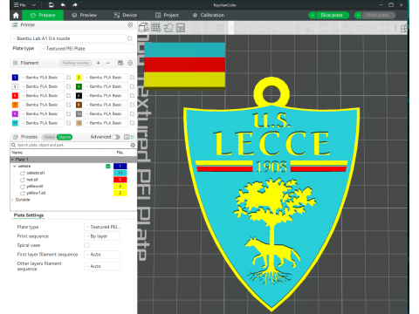Viewport: 419px width, 314px height.
Task: Open the Bambu Lab A1 printer dropdown
Action: 69,38
